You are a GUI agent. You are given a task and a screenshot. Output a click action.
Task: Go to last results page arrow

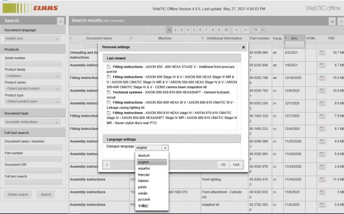tap(245, 30)
